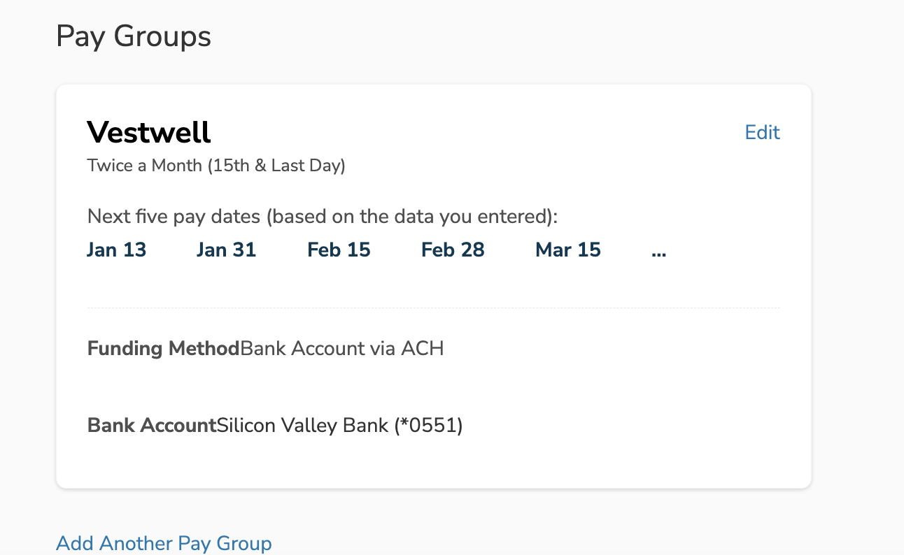The image size is (904, 555).
Task: Click 'based on the data you entered' note
Action: click(411, 217)
